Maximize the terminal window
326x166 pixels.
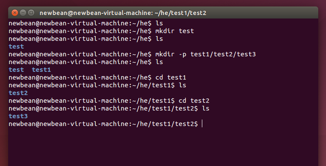[31, 13]
